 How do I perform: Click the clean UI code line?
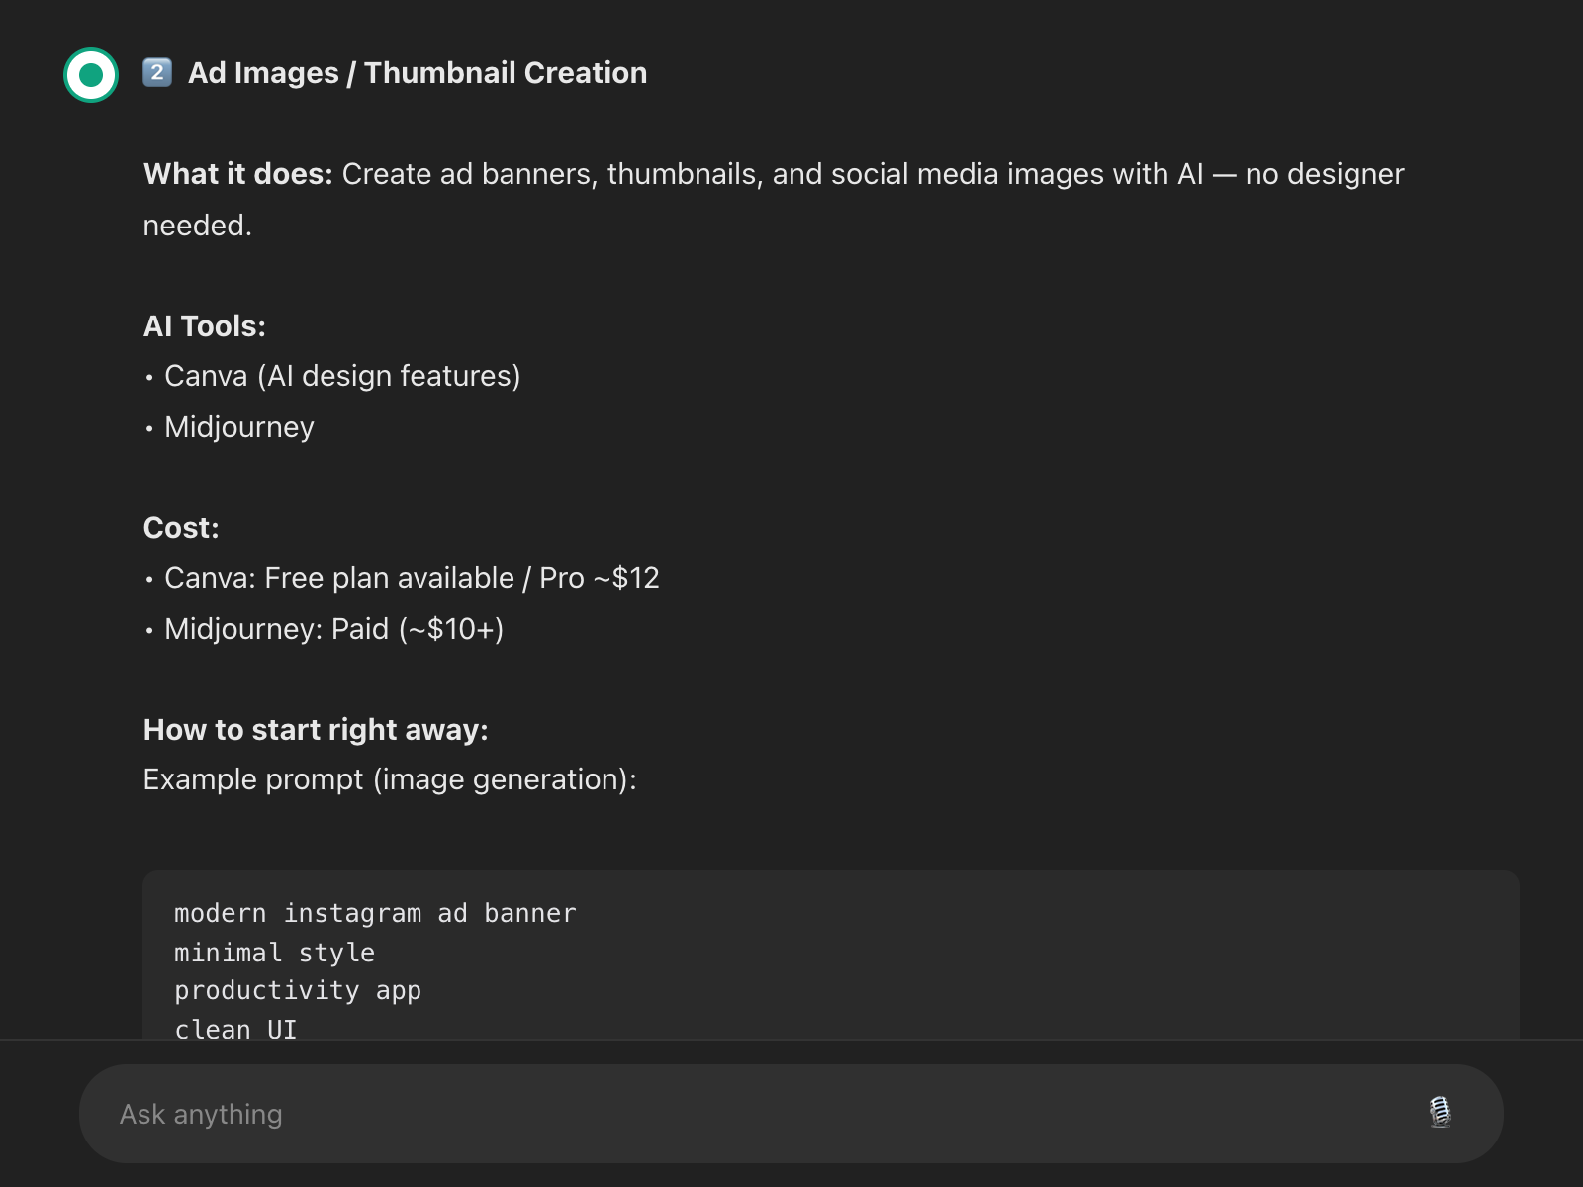[235, 1029]
